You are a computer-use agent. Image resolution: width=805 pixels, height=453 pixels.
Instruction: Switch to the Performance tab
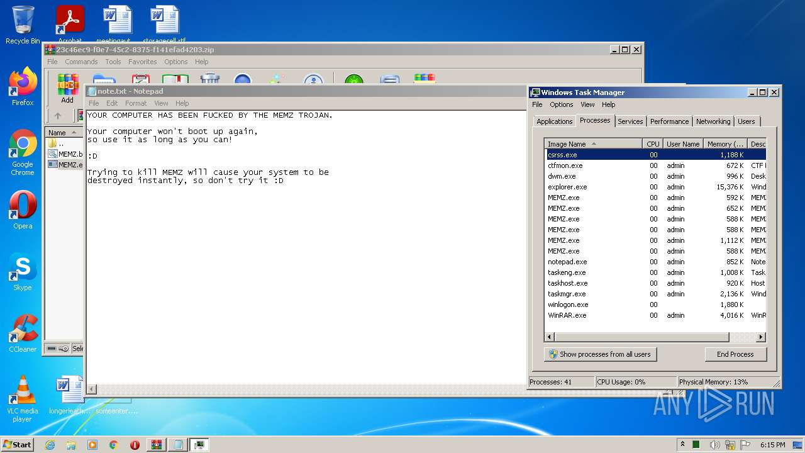(669, 121)
